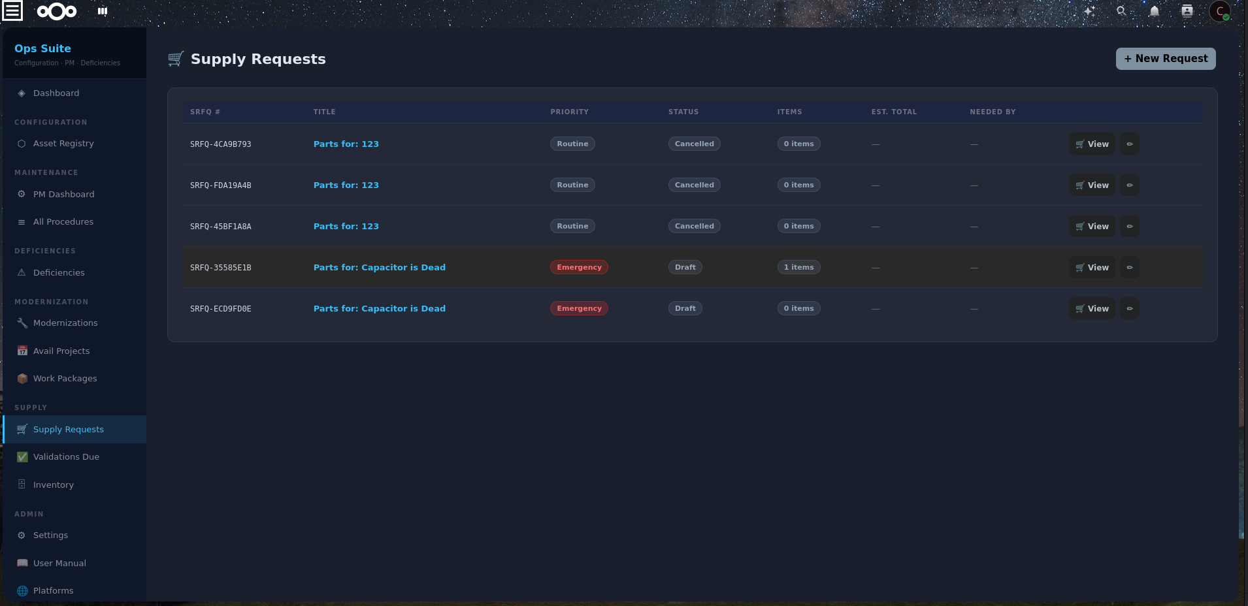Click the search magnifier icon
1248x606 pixels.
pyautogui.click(x=1121, y=11)
